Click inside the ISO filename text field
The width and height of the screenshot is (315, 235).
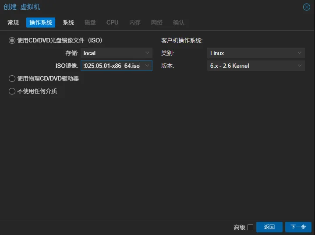[x=111, y=66]
